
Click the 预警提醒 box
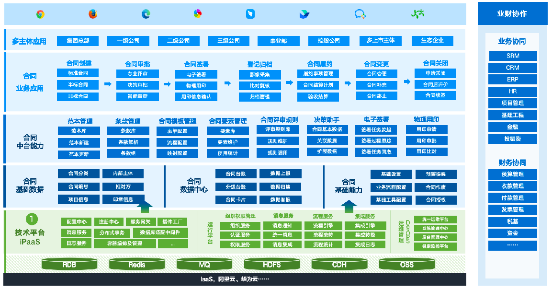click(436, 174)
